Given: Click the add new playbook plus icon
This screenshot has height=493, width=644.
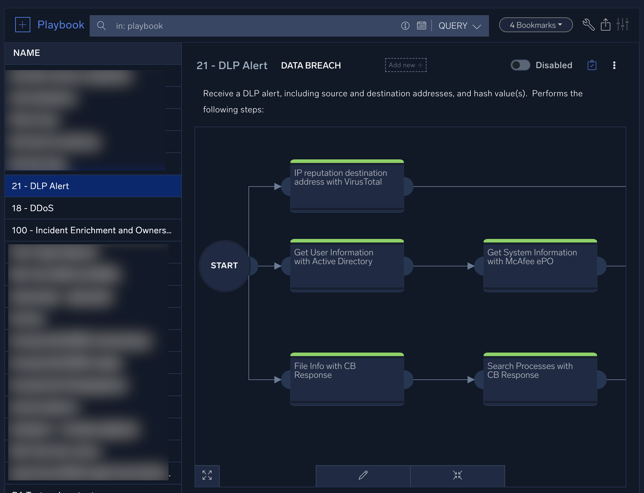Looking at the screenshot, I should click(23, 25).
